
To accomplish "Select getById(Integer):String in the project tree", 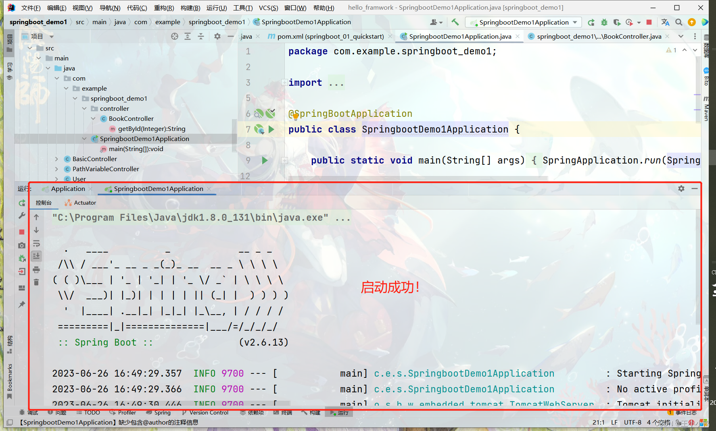I will tap(148, 128).
